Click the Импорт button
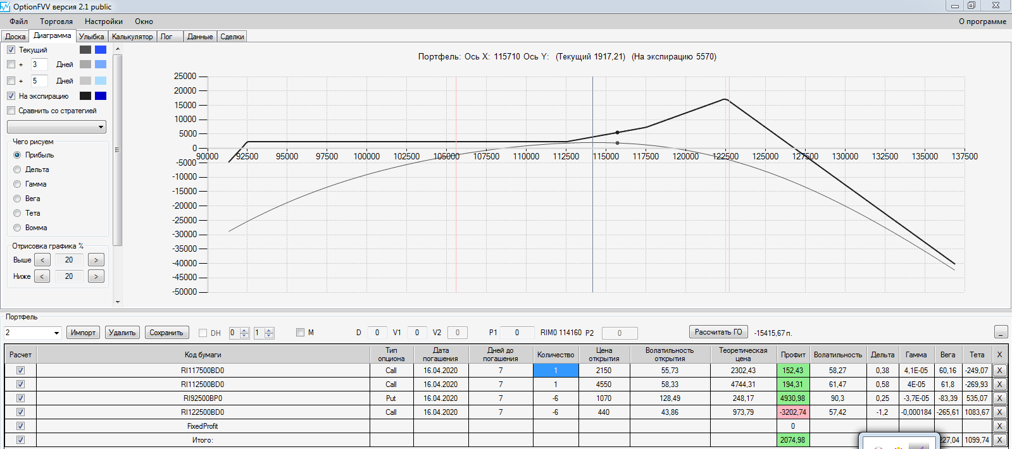 point(83,333)
